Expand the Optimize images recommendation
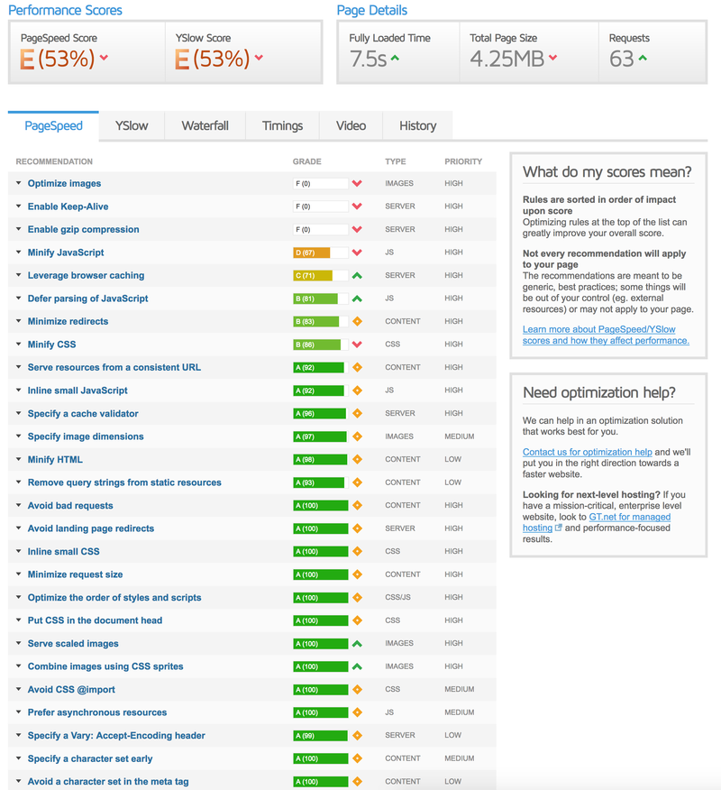The height and width of the screenshot is (790, 721). (x=19, y=183)
